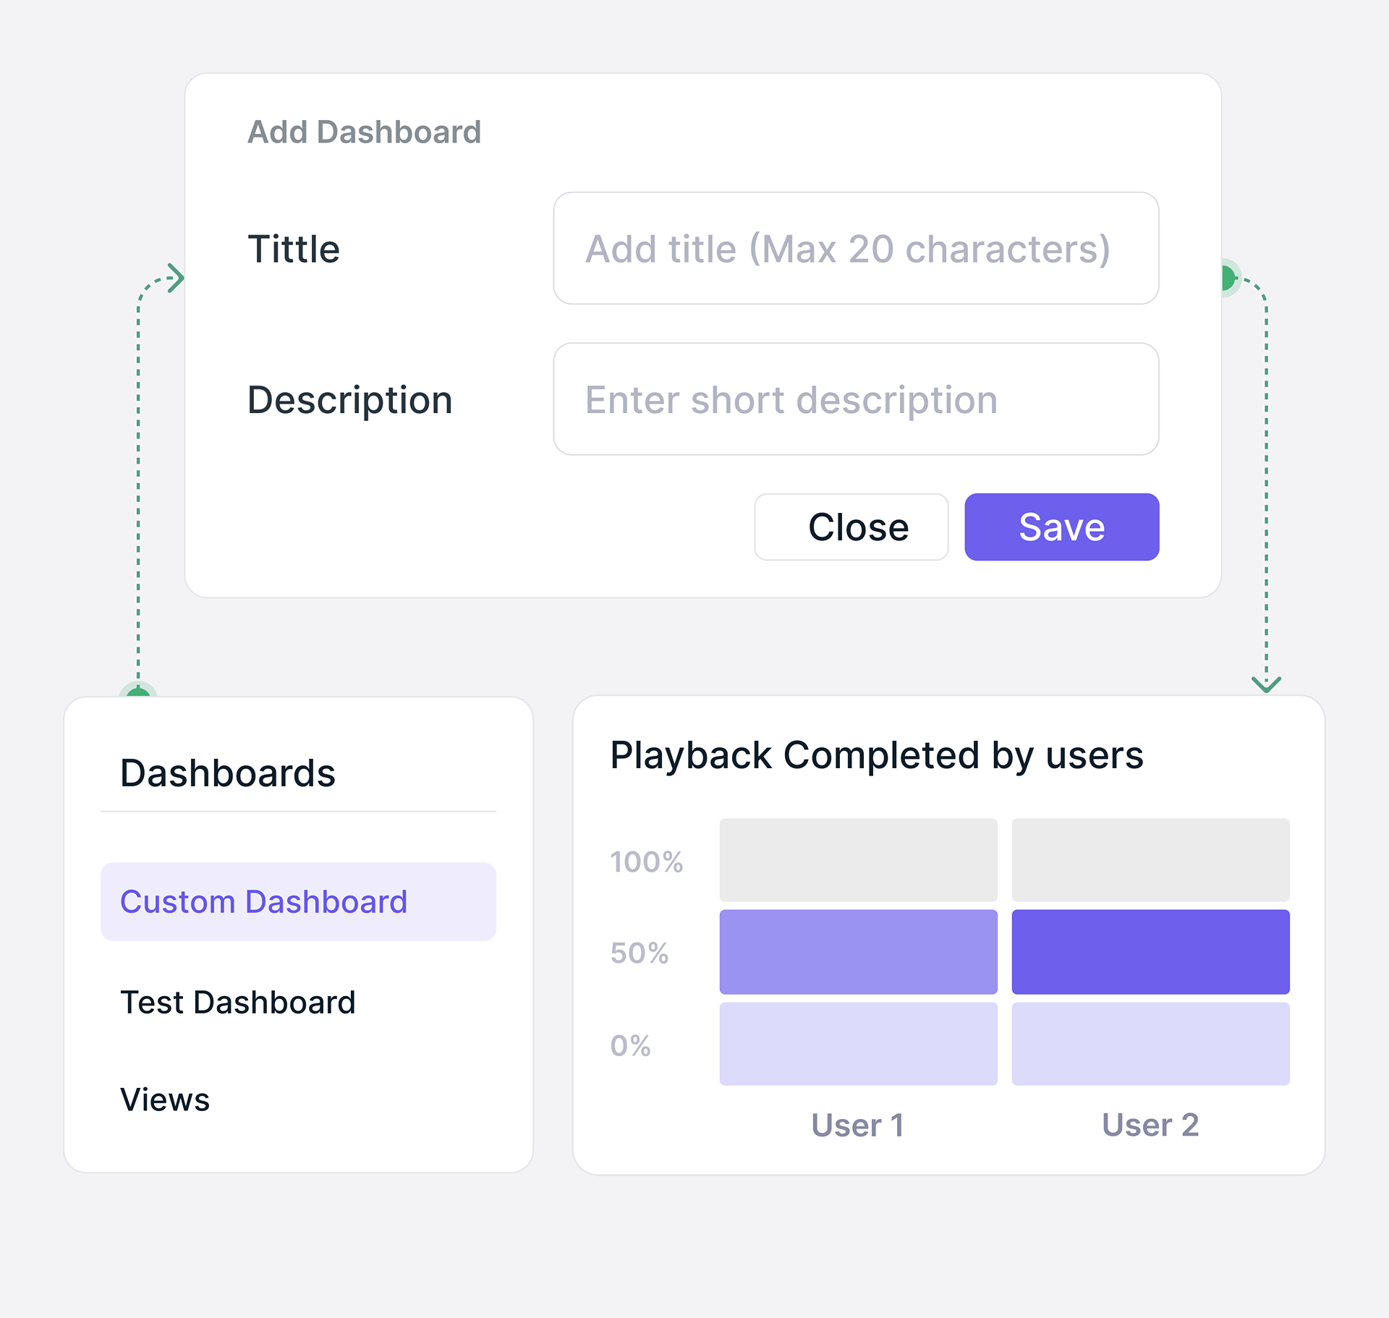The image size is (1389, 1318).
Task: Select User 2's grey 100% block
Action: coord(1150,860)
